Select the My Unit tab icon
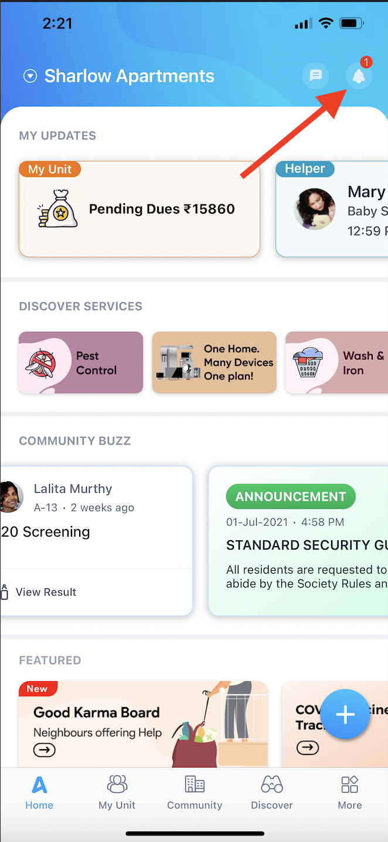 117,784
